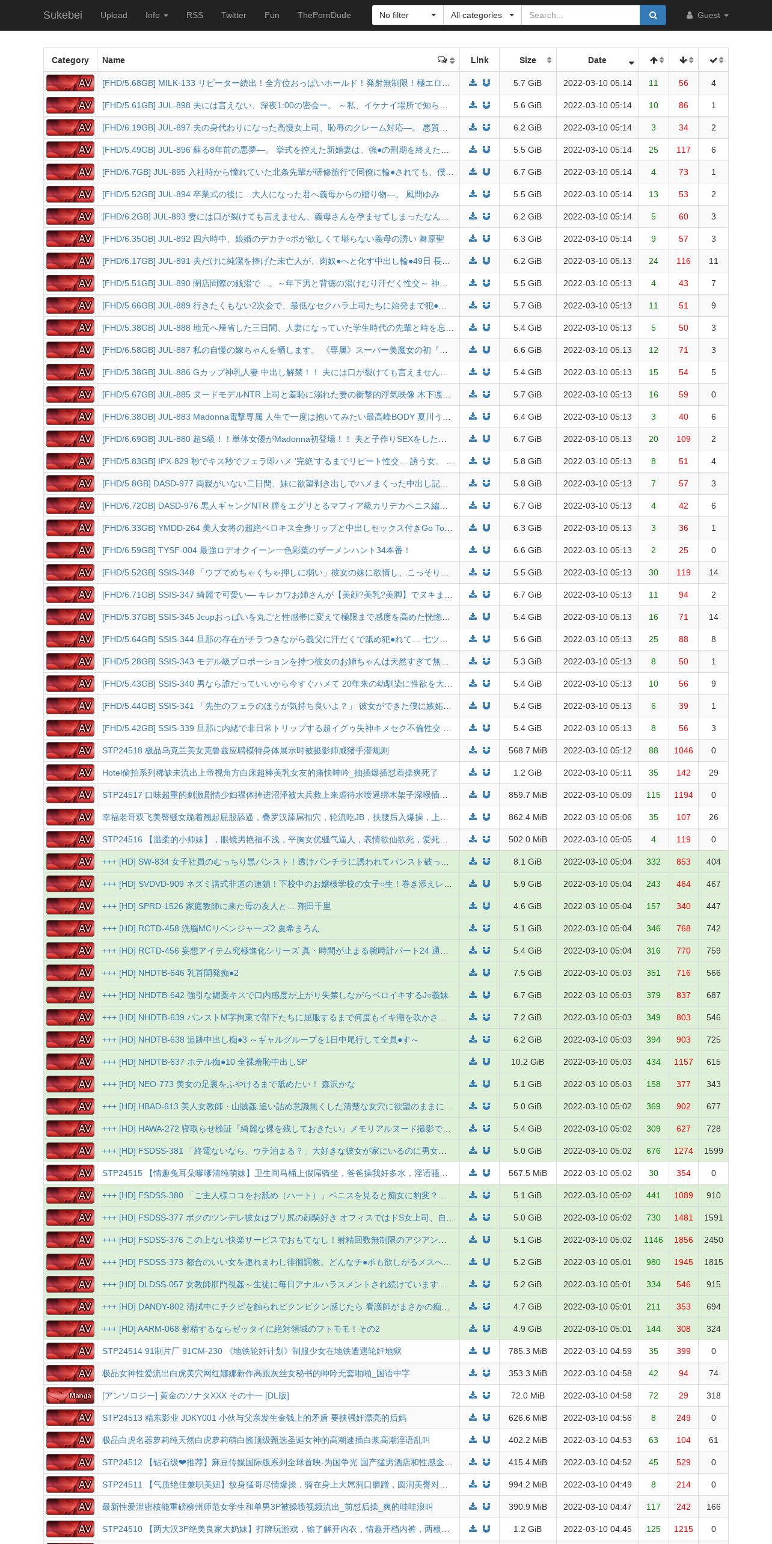The image size is (772, 1544).
Task: Download torrent file for MILK-133 row
Action: [x=473, y=83]
